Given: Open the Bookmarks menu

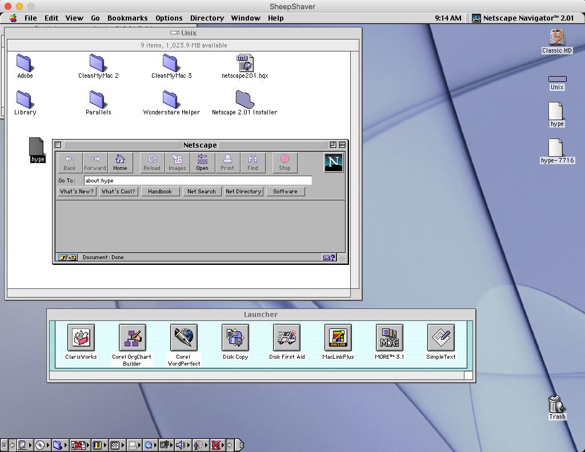Looking at the screenshot, I should 127,18.
